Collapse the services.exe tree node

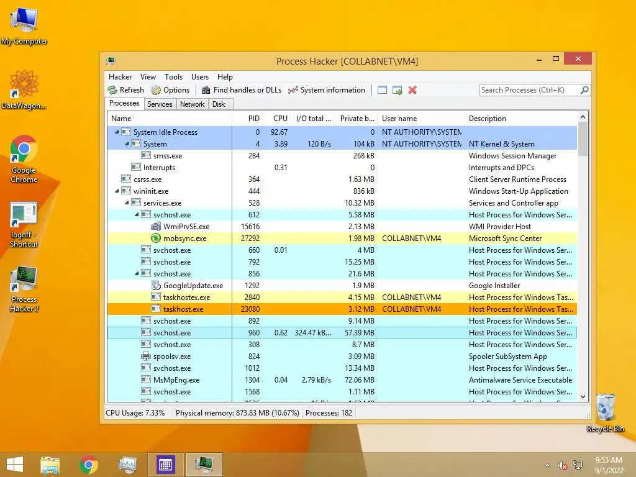tap(127, 202)
